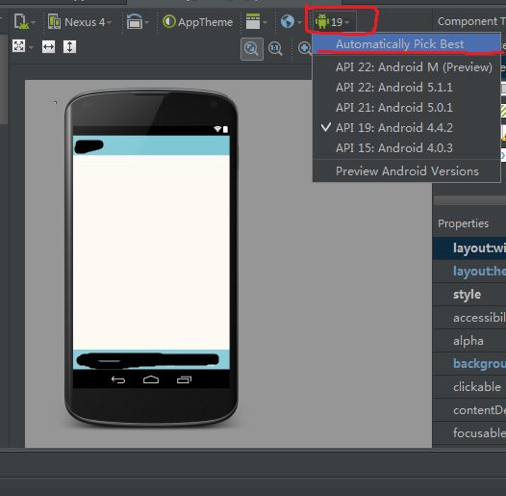The image size is (506, 496).
Task: Click the screen orientation icon
Action: (138, 22)
